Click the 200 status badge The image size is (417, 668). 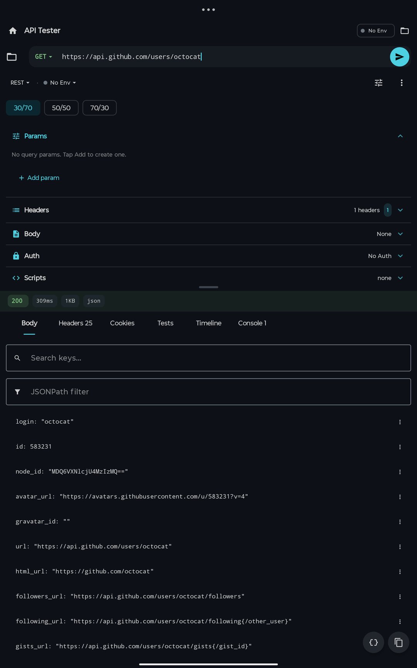coord(18,301)
